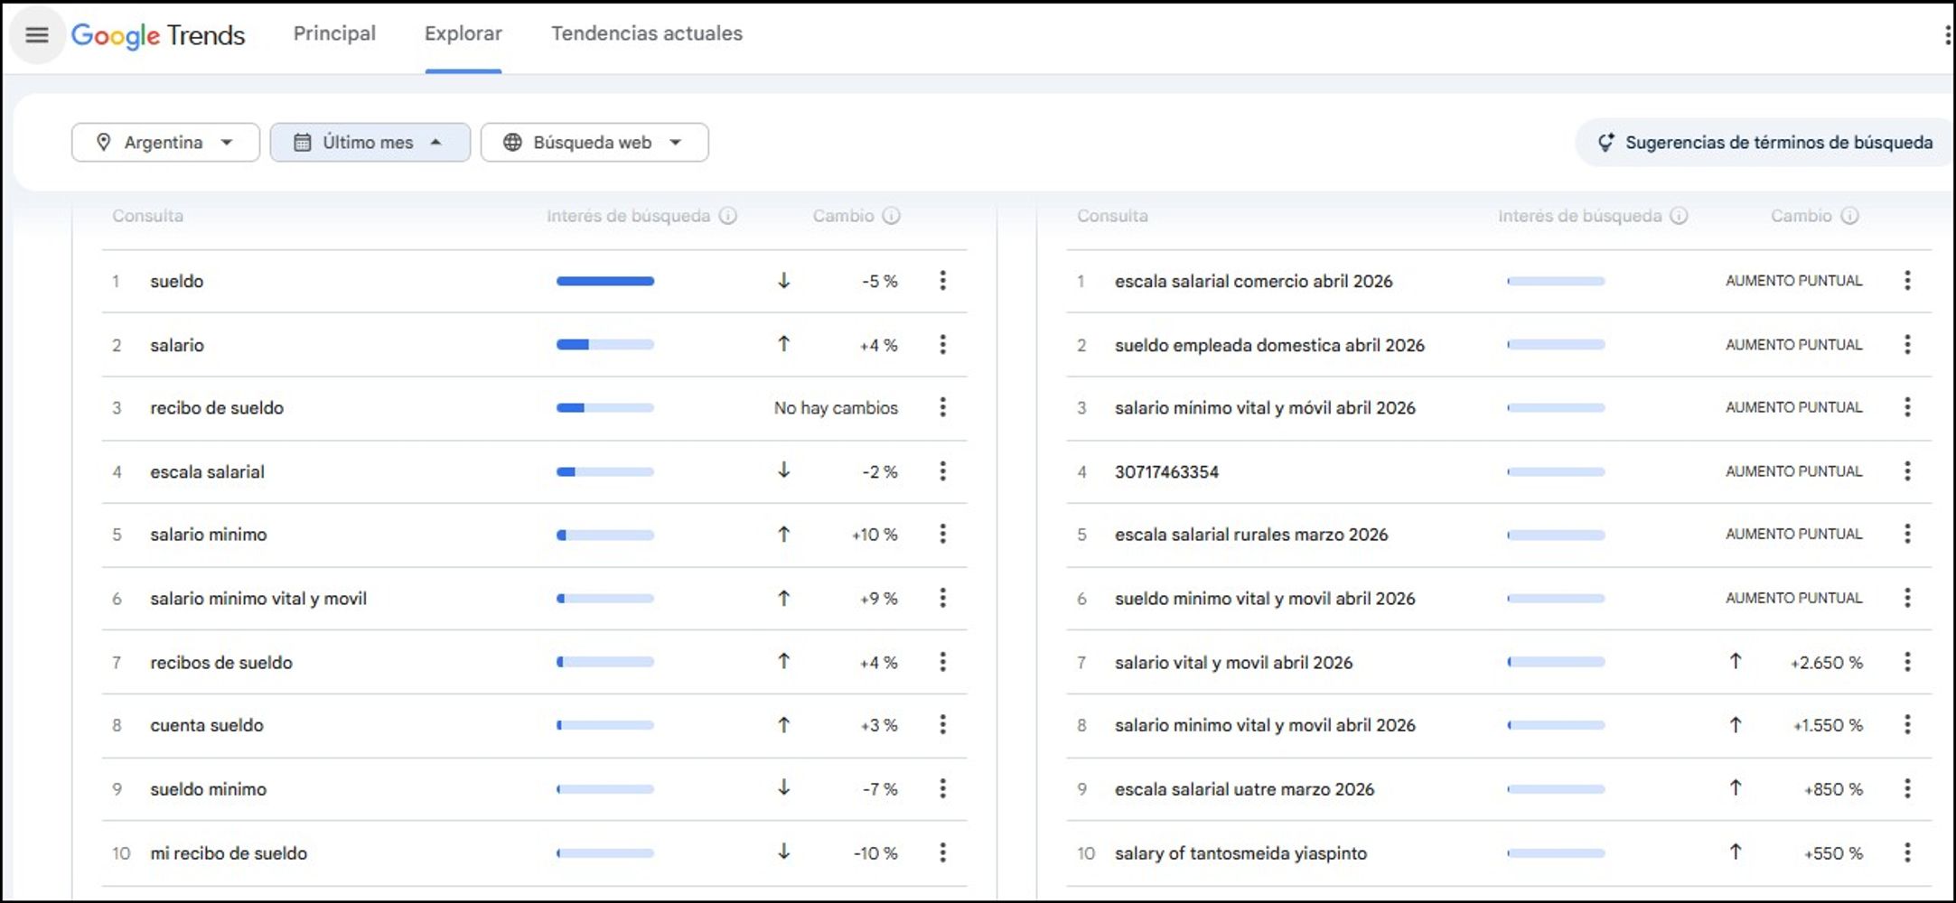Viewport: 1956px width, 903px height.
Task: Open more options for 'mi recibo de sueldo'
Action: [942, 852]
